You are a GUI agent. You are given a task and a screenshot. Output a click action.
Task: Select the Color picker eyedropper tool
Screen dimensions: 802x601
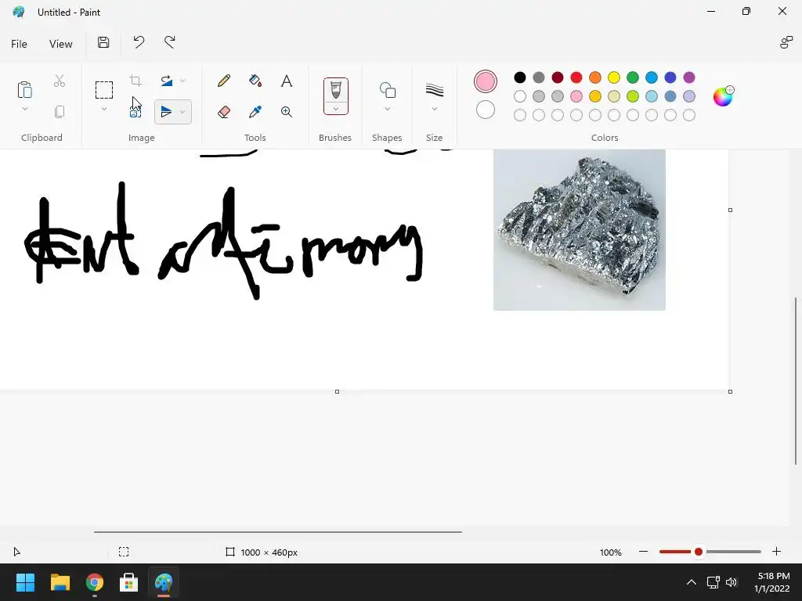coord(255,112)
